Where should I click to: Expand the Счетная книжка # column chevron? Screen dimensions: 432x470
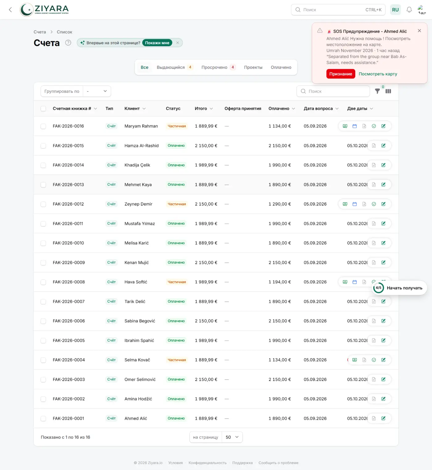coord(95,109)
